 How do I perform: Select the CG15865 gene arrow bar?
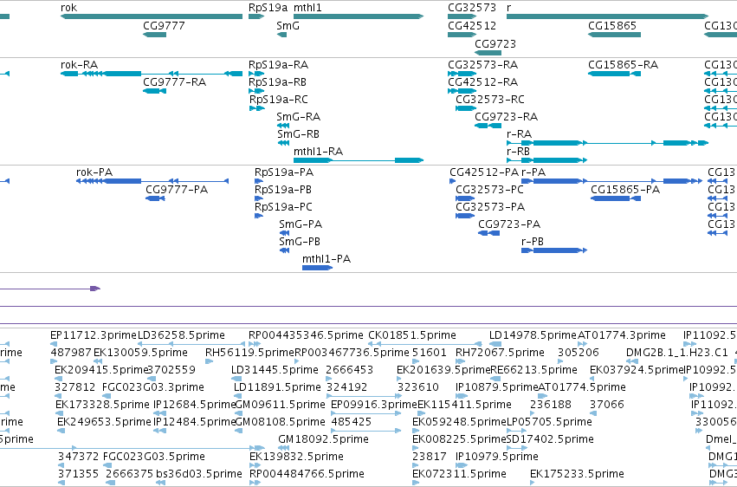[x=614, y=35]
